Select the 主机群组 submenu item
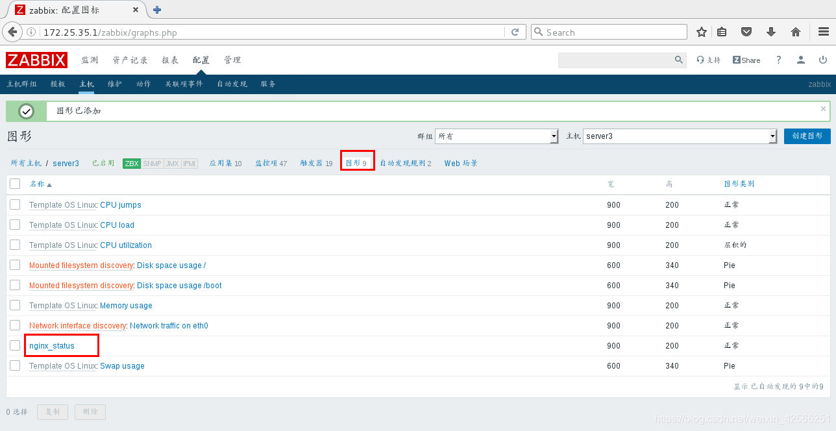 (x=22, y=84)
